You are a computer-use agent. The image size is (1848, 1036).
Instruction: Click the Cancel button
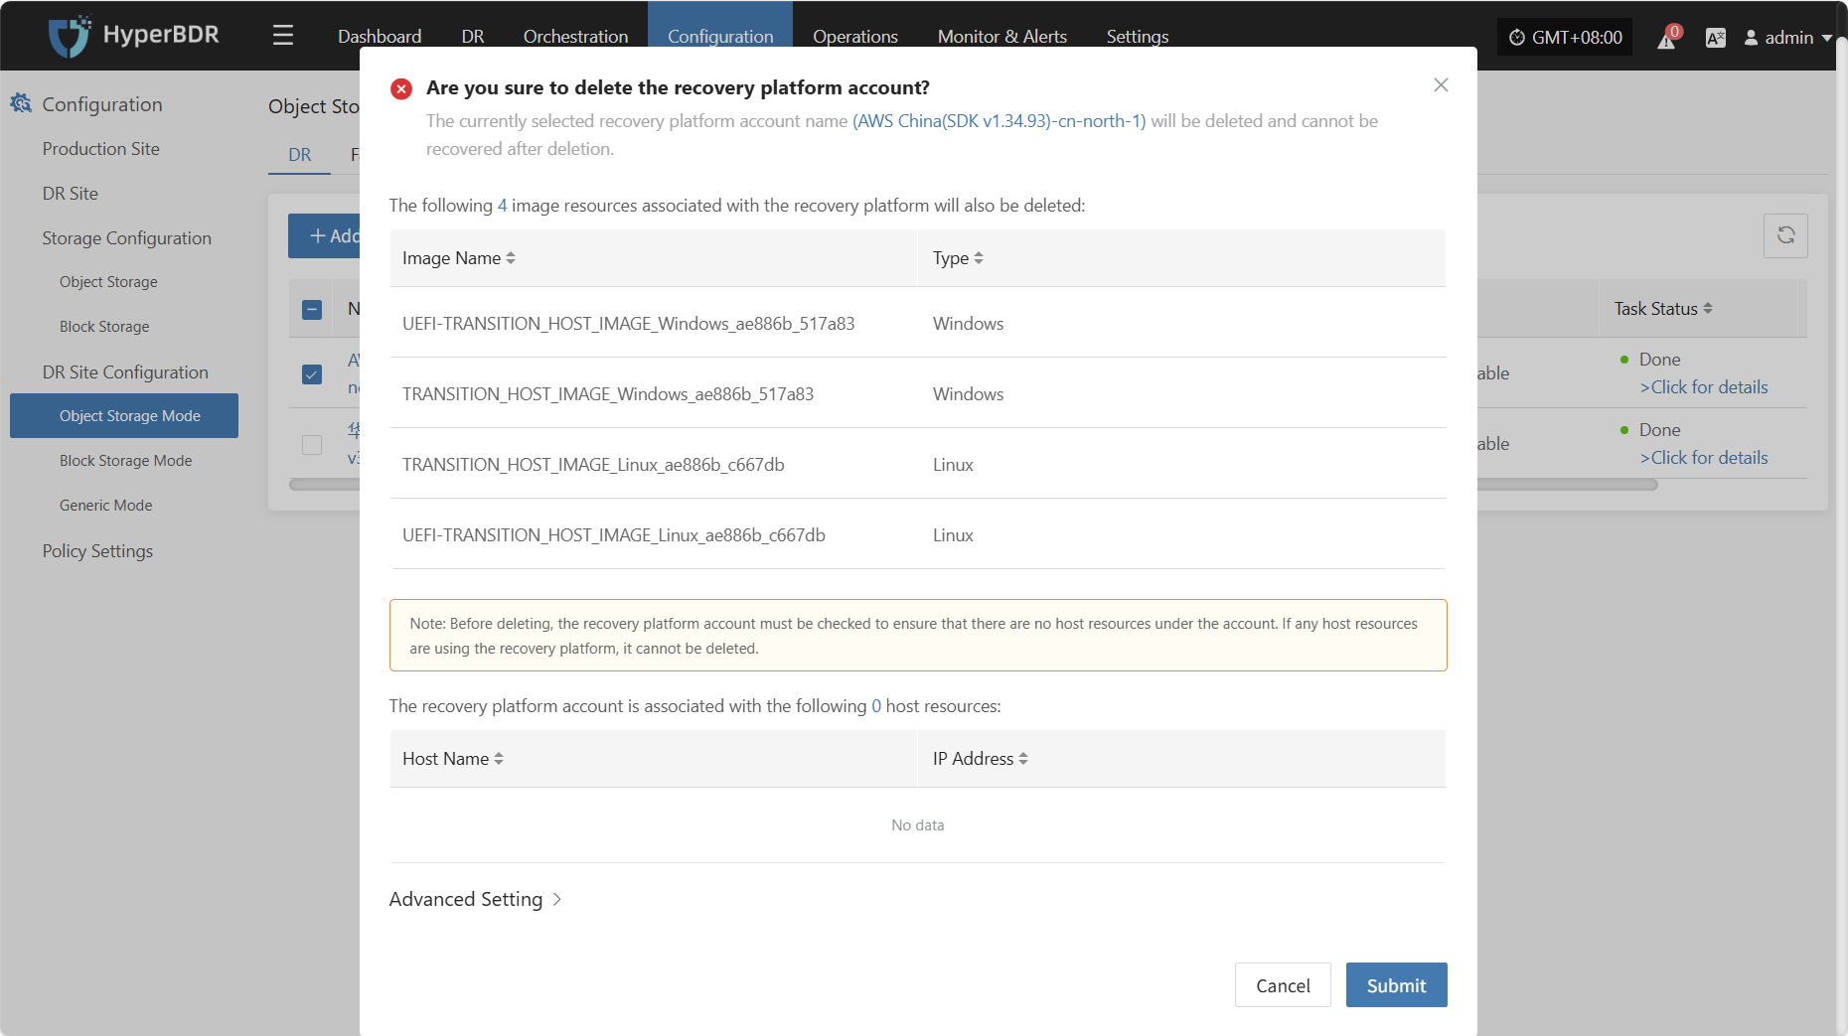coord(1283,985)
